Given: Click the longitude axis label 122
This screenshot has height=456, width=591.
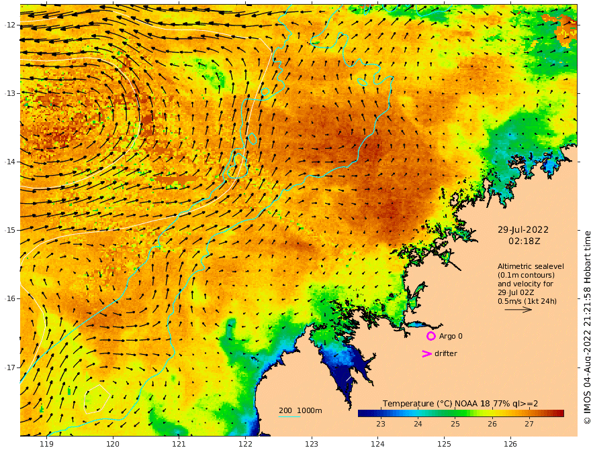Looking at the screenshot, I should coord(245,444).
